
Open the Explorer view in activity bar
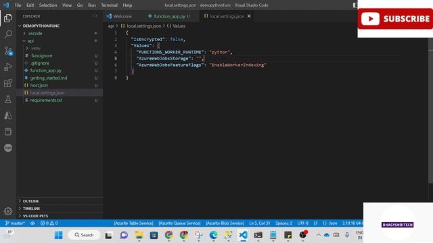point(8,18)
